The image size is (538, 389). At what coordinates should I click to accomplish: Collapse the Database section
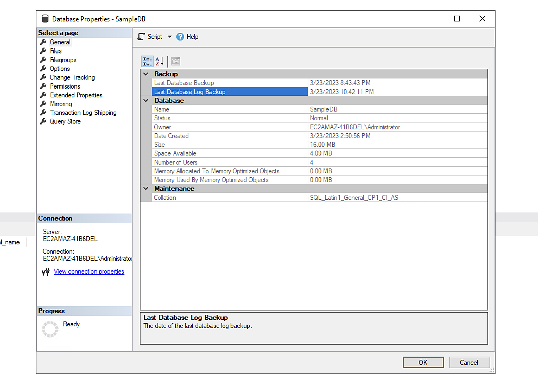[x=146, y=100]
